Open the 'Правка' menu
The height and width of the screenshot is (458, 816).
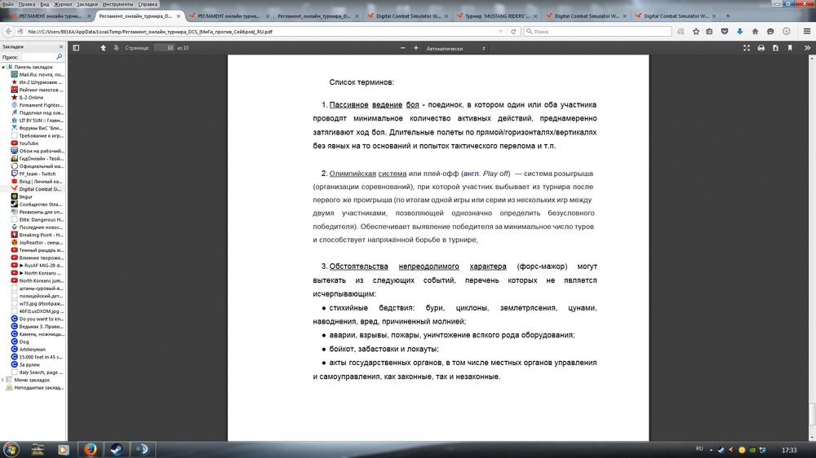[x=27, y=4]
